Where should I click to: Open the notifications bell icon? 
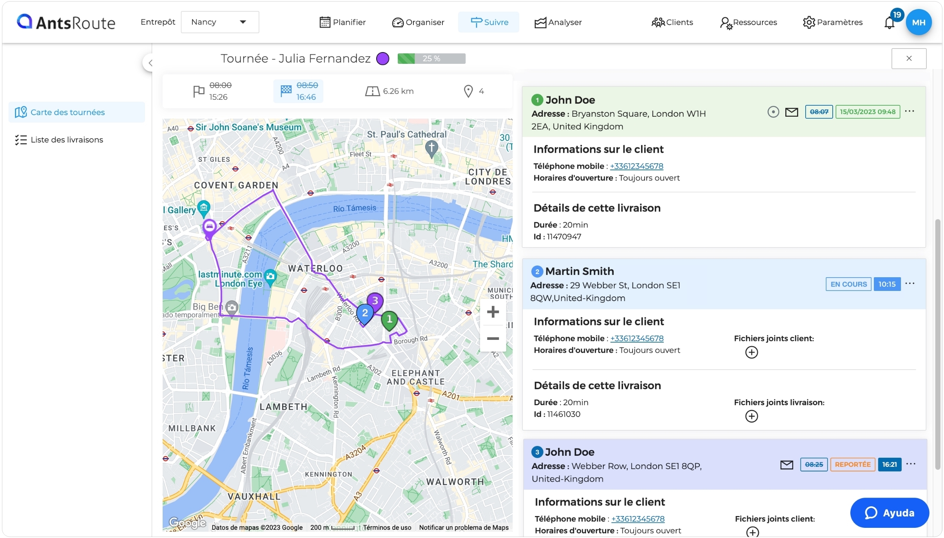[889, 23]
